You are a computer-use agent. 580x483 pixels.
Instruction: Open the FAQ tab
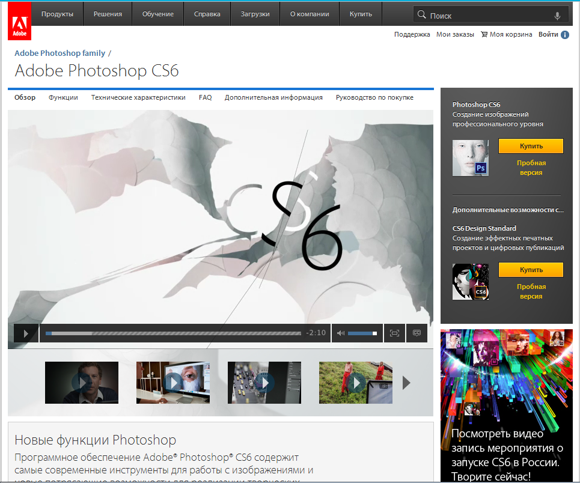click(x=206, y=97)
